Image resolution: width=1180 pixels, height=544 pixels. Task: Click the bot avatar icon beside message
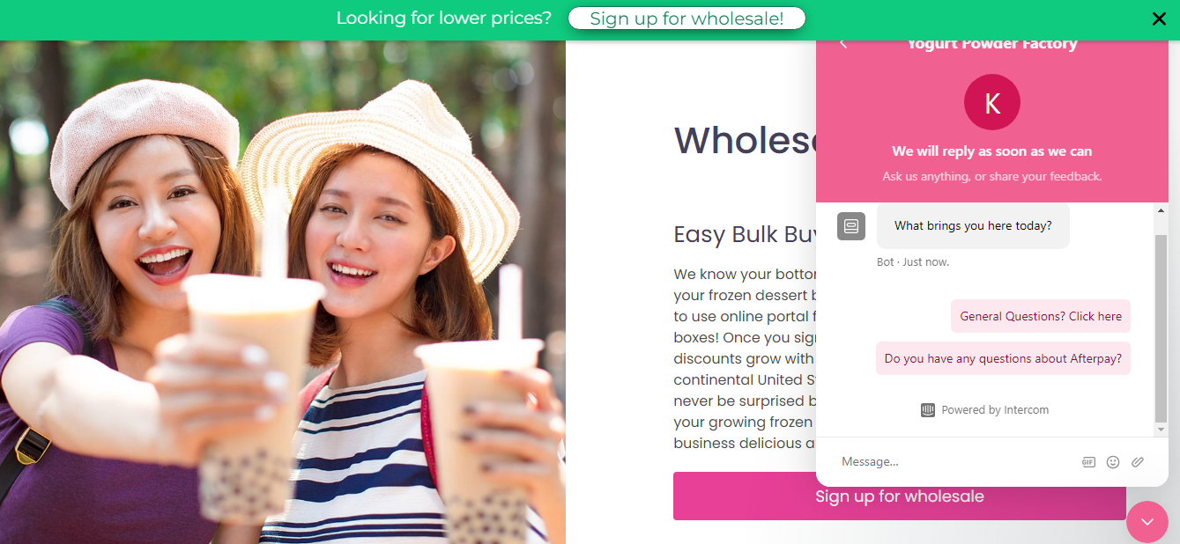click(x=851, y=226)
